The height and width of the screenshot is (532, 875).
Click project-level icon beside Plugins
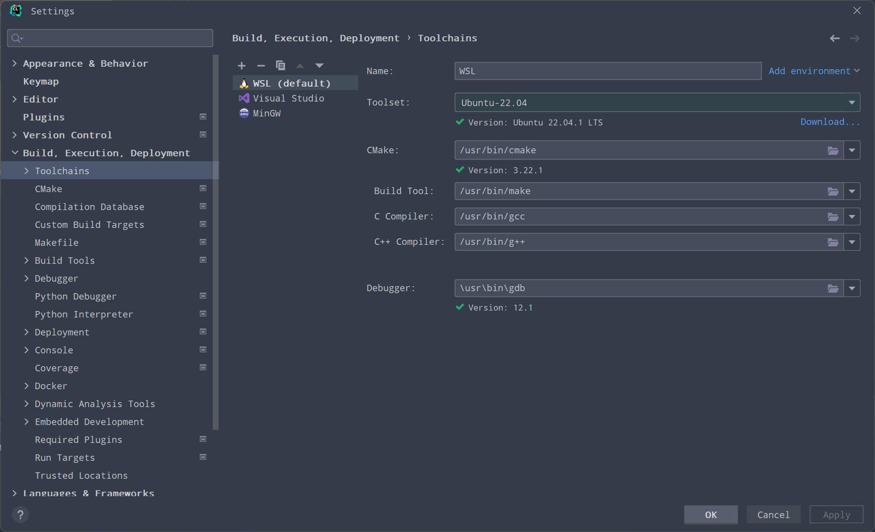[203, 116]
